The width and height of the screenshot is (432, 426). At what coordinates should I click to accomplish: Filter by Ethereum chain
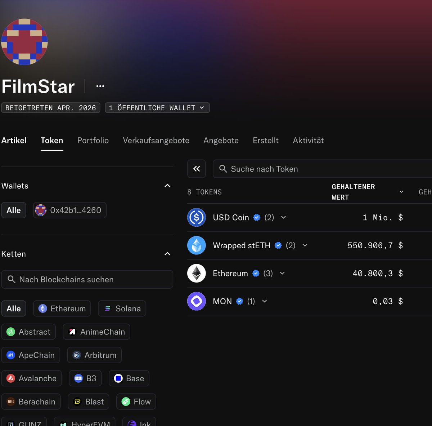[62, 309]
